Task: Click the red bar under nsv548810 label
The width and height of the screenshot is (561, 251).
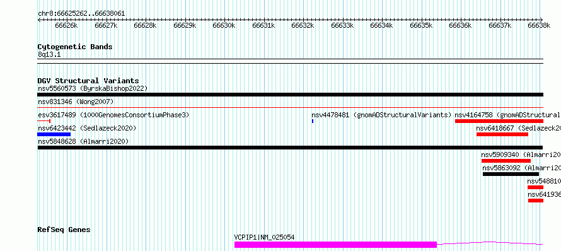Action: pos(535,187)
